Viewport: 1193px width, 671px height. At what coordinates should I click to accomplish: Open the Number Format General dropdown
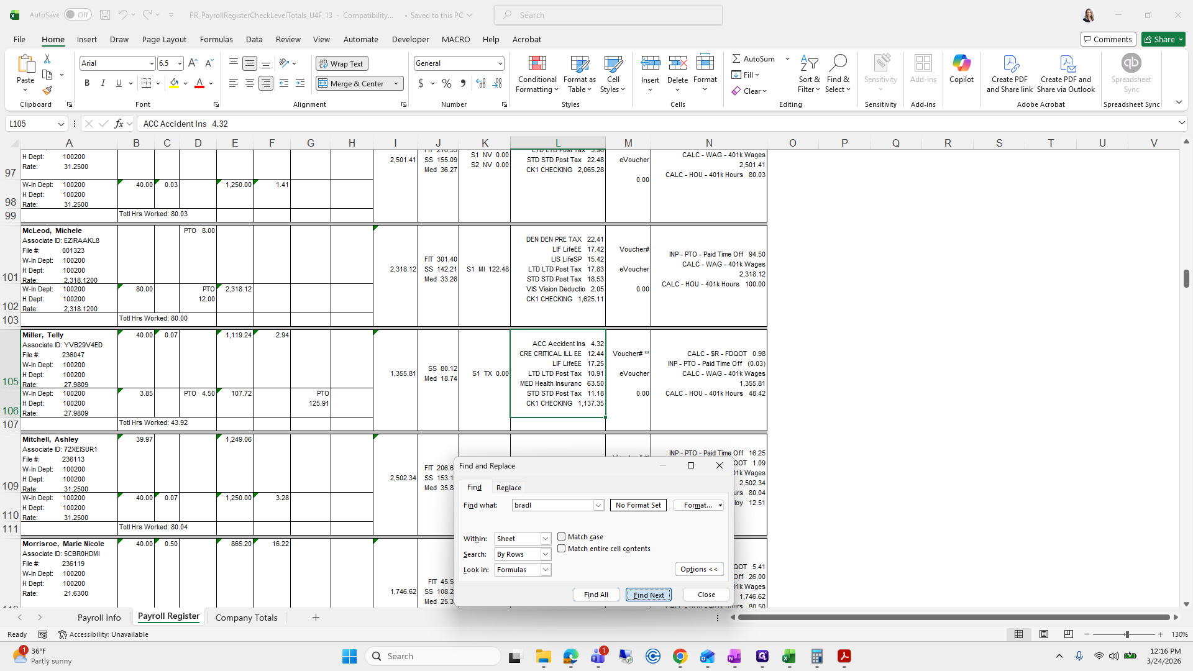coord(500,63)
